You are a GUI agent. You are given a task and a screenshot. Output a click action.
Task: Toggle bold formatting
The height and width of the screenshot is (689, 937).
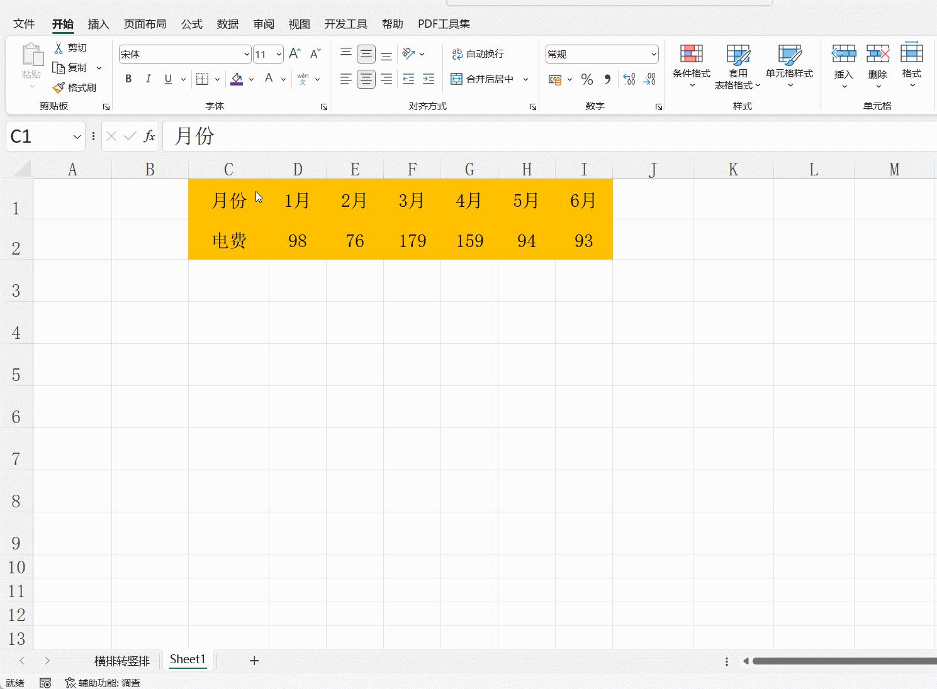point(128,79)
